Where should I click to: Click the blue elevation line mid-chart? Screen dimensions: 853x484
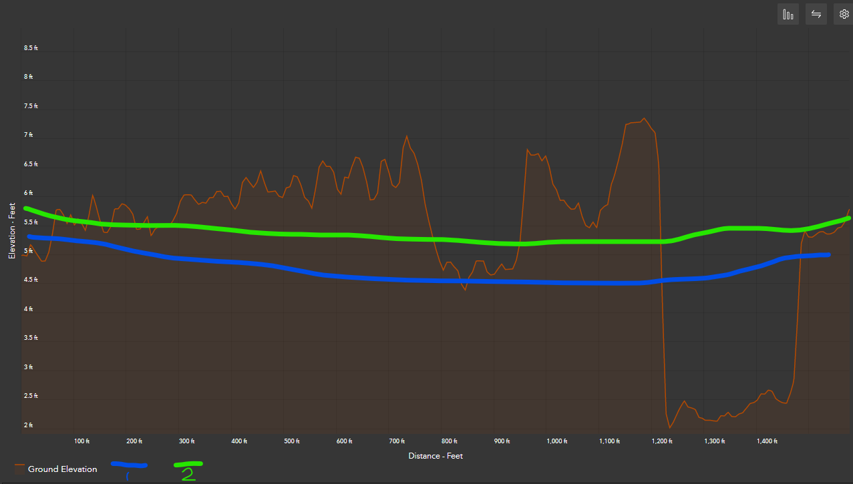click(x=434, y=280)
